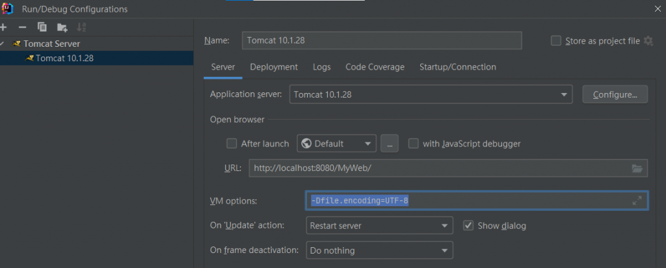Browse for URL folder icon
Viewport: 666px width, 268px height.
(x=637, y=168)
